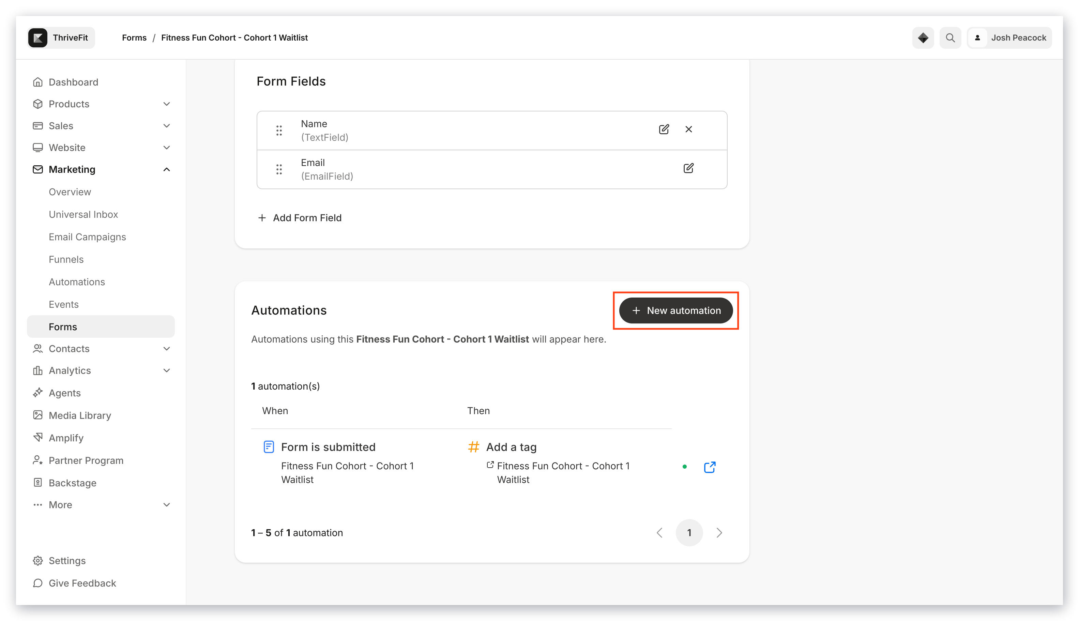The image size is (1079, 621).
Task: Open Josh Peacock account menu
Action: 1009,37
